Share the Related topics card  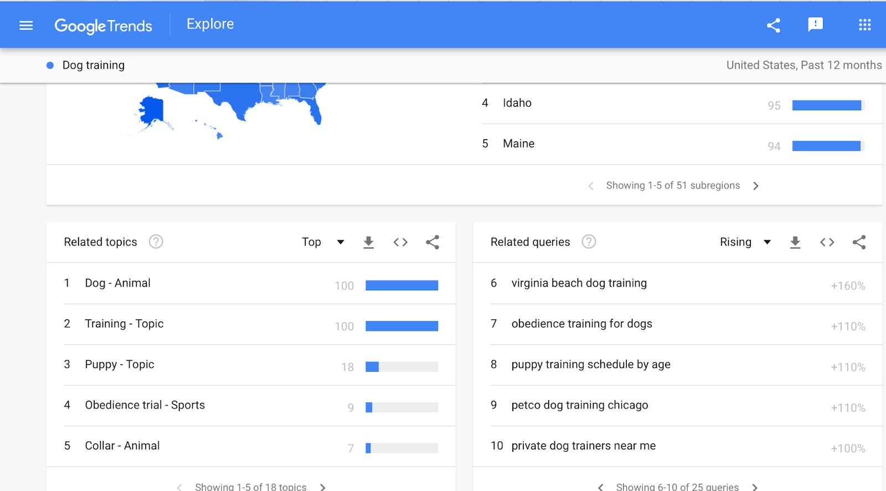(x=432, y=242)
